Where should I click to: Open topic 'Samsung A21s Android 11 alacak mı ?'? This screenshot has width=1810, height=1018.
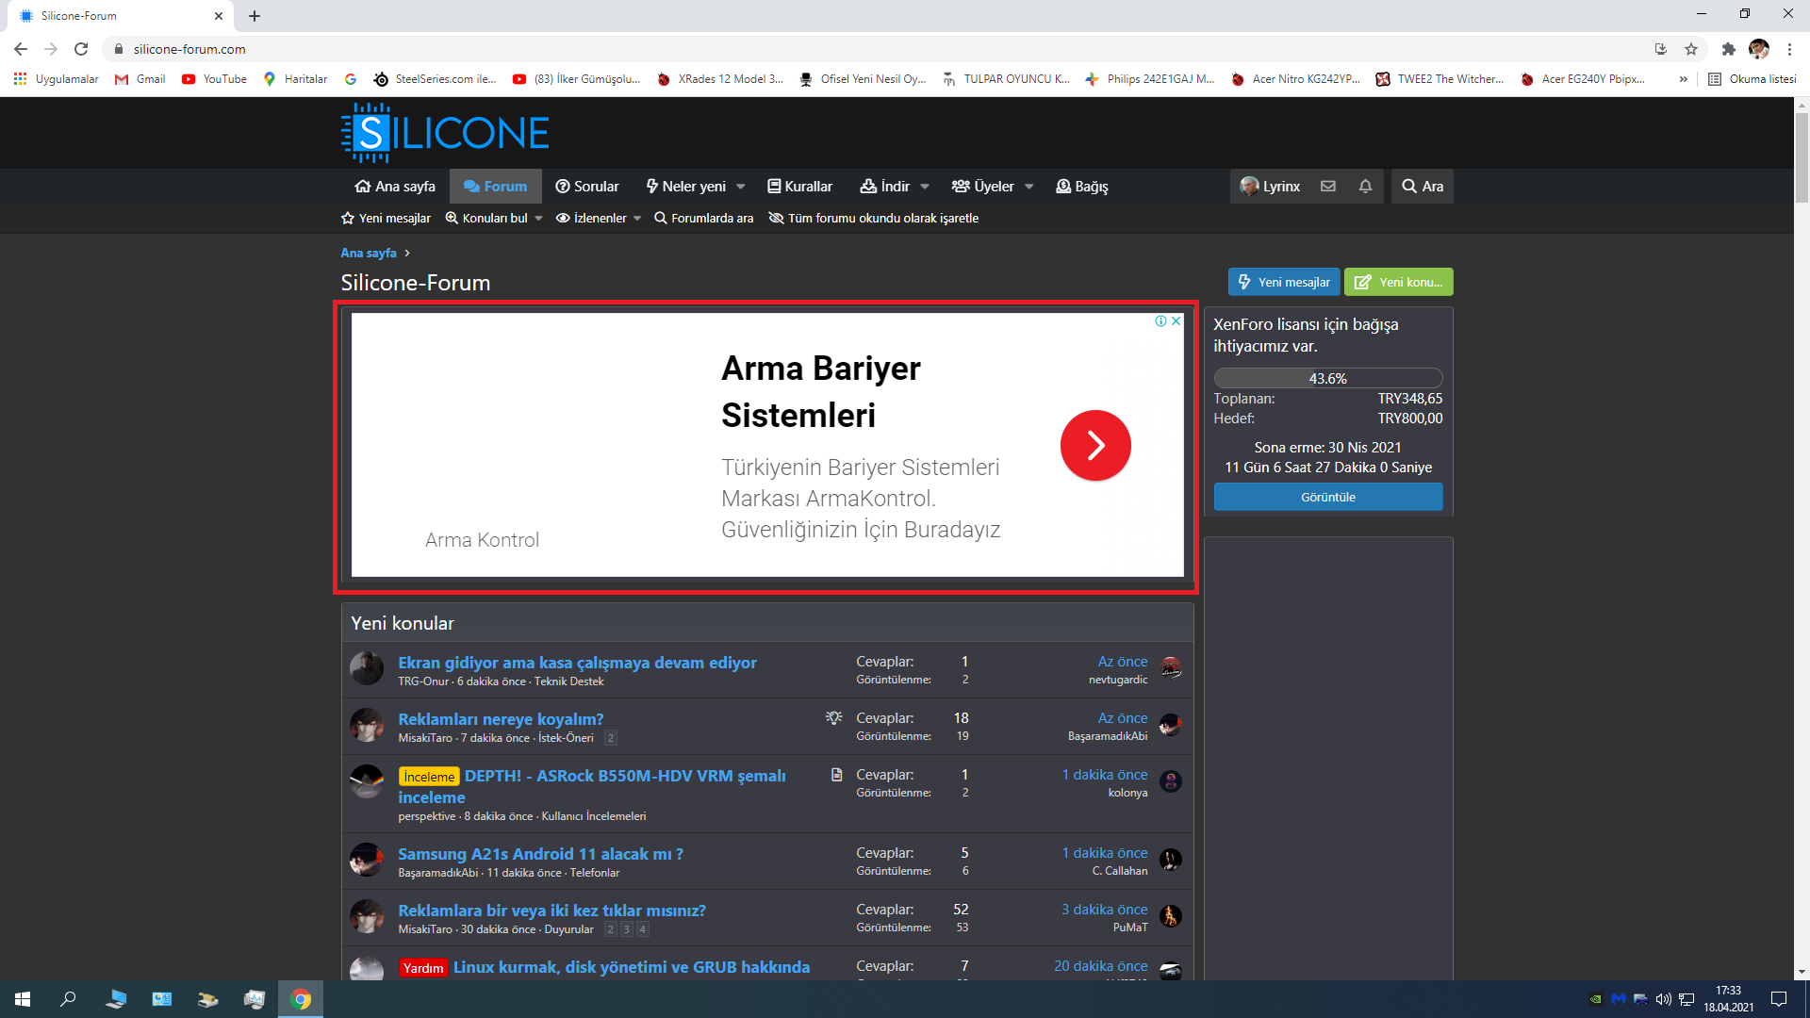point(540,854)
